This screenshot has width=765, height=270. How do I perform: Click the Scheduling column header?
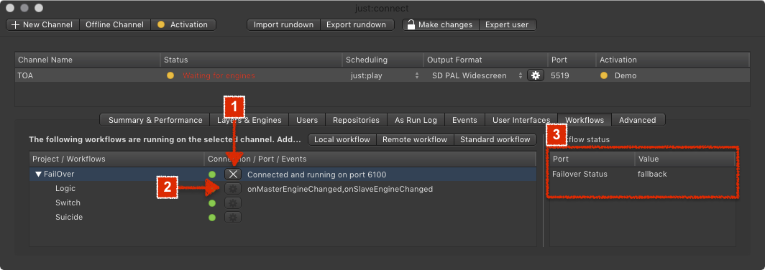pos(383,60)
